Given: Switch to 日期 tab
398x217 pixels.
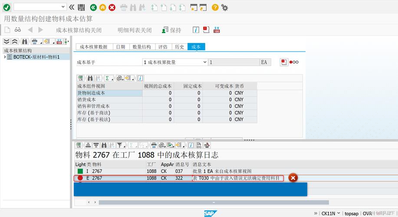Looking at the screenshot, I should pos(121,47).
